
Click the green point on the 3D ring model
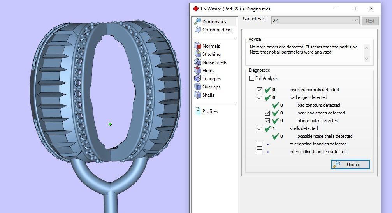(x=110, y=124)
